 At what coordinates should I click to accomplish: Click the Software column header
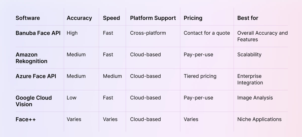[28, 18]
